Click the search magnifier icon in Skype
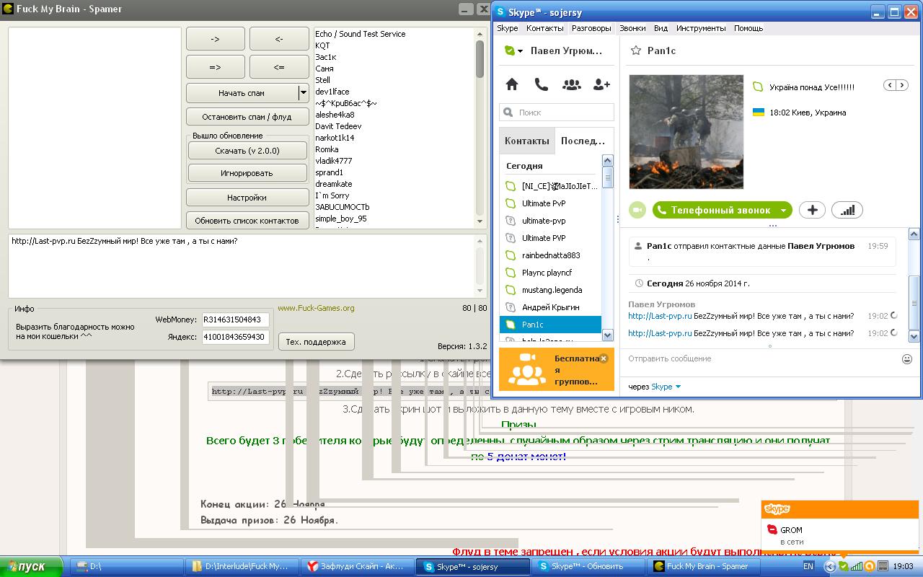 pos(508,113)
